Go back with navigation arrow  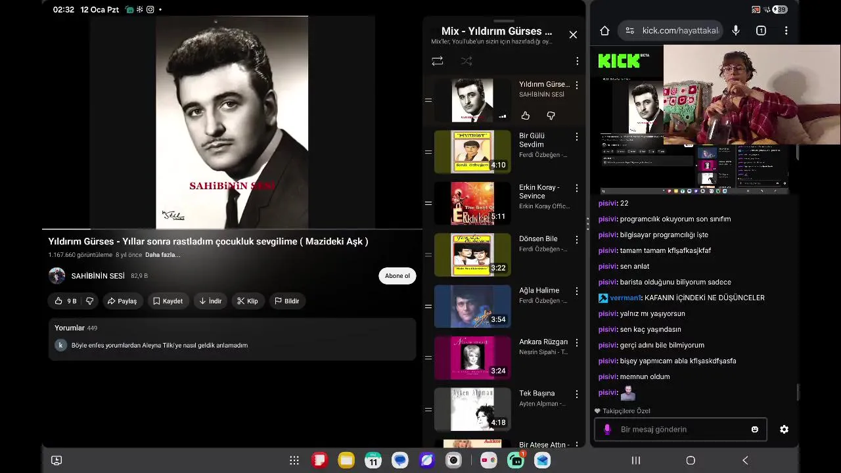pyautogui.click(x=745, y=461)
